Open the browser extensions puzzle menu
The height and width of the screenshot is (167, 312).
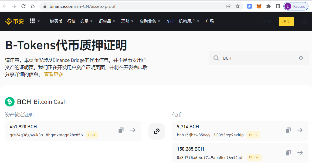click(269, 6)
